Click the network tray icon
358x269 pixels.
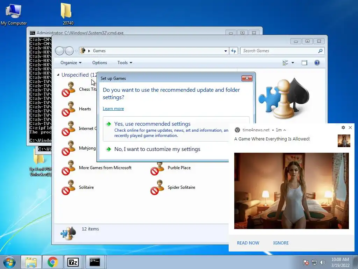click(x=314, y=262)
